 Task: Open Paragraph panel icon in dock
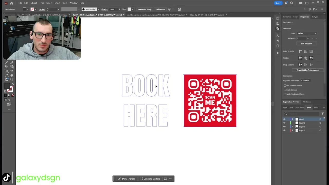tap(278, 41)
